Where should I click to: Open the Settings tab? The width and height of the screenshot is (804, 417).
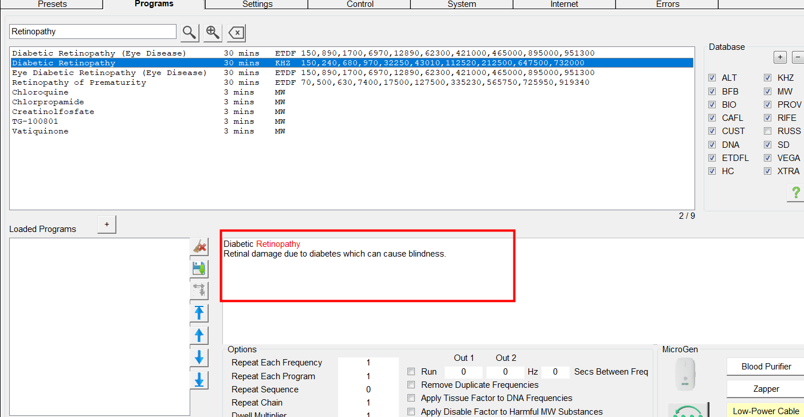(x=257, y=4)
